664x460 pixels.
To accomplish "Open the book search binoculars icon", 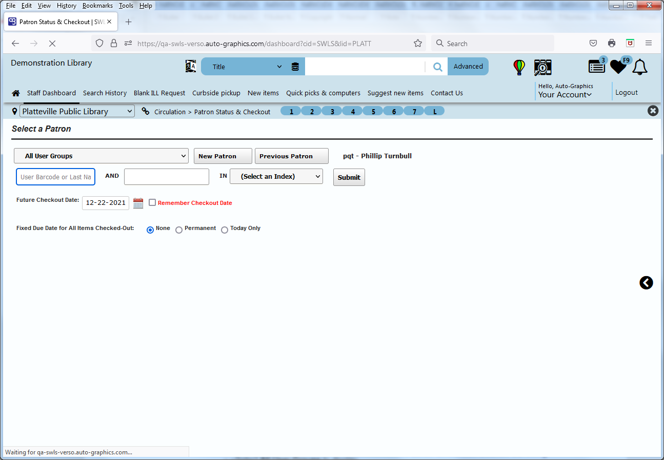I will pos(542,67).
